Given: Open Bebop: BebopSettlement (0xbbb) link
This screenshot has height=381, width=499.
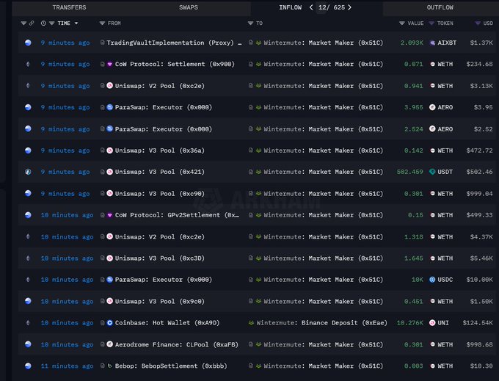Looking at the screenshot, I should click(x=171, y=366).
